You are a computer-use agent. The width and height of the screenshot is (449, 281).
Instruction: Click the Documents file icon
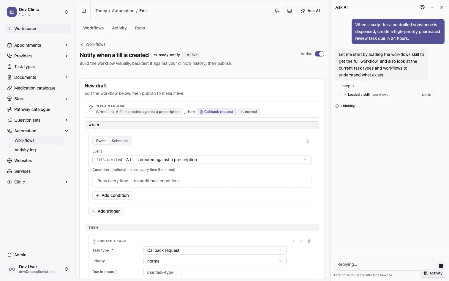point(10,77)
